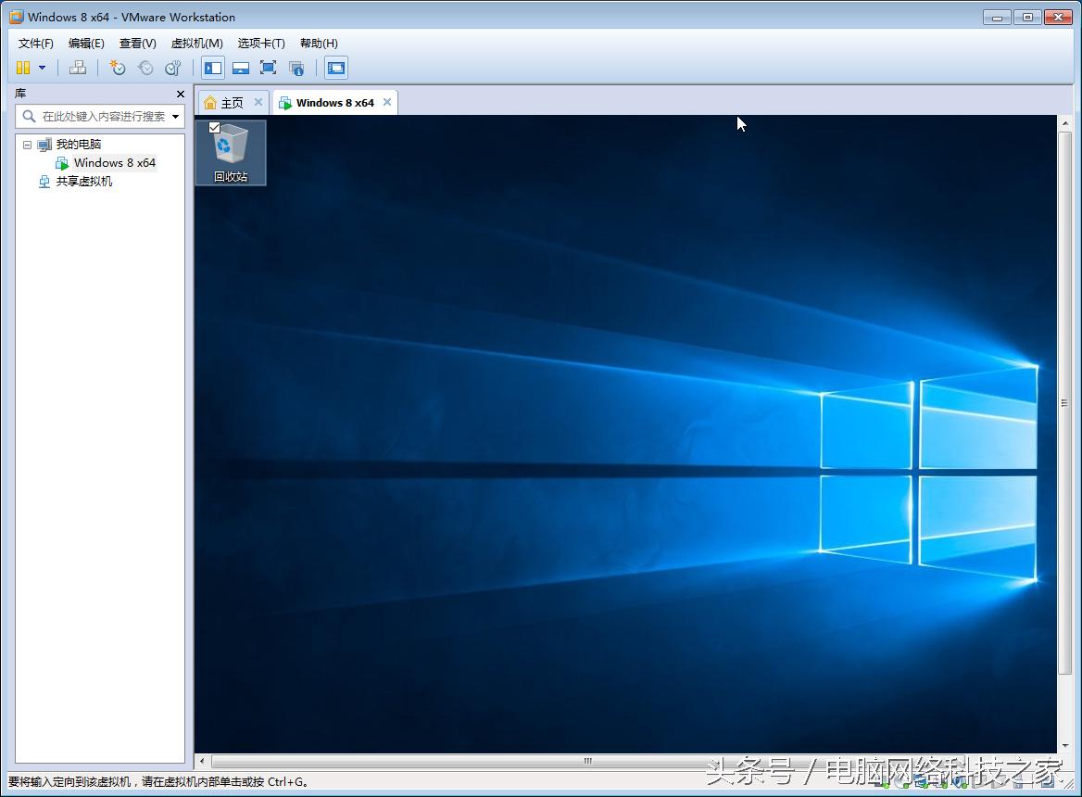Select 共享虚拟机 in the library
Viewport: 1082px width, 797px height.
point(83,182)
